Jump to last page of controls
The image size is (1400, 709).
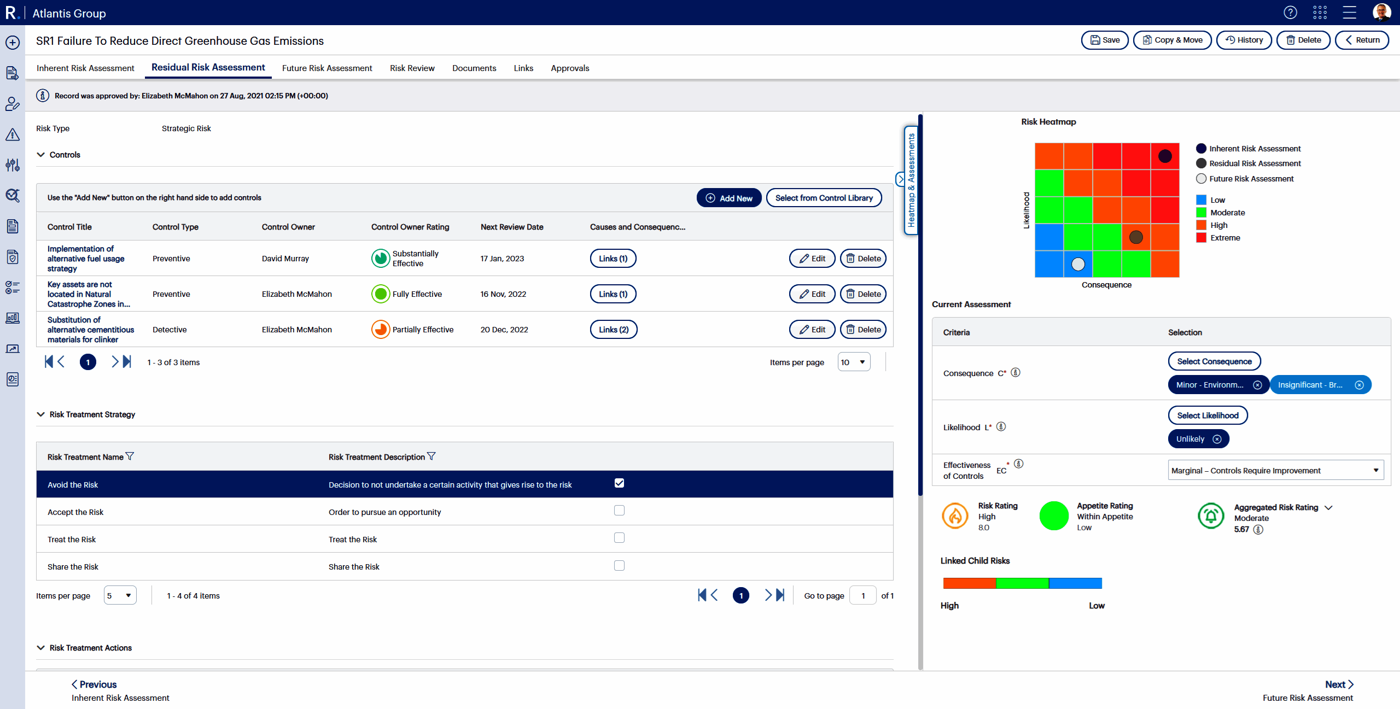(x=127, y=362)
